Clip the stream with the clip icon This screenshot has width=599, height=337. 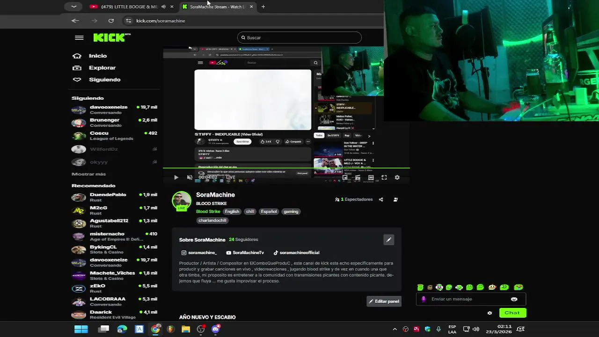(358, 177)
